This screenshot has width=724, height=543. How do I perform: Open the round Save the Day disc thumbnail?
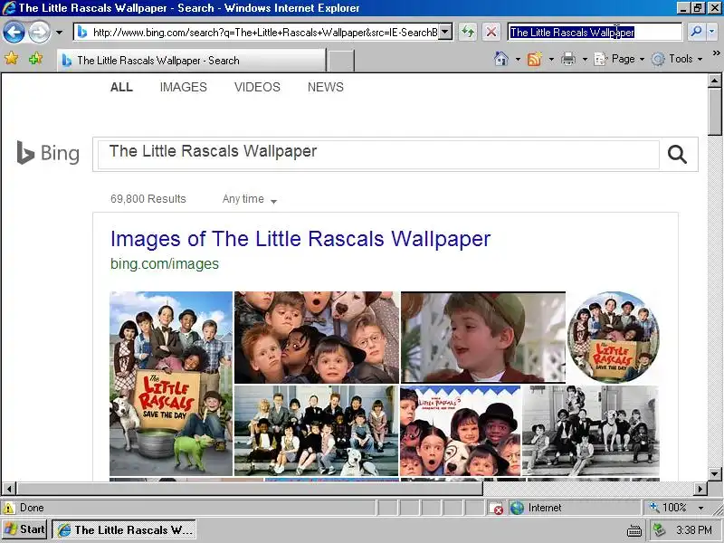(x=614, y=337)
